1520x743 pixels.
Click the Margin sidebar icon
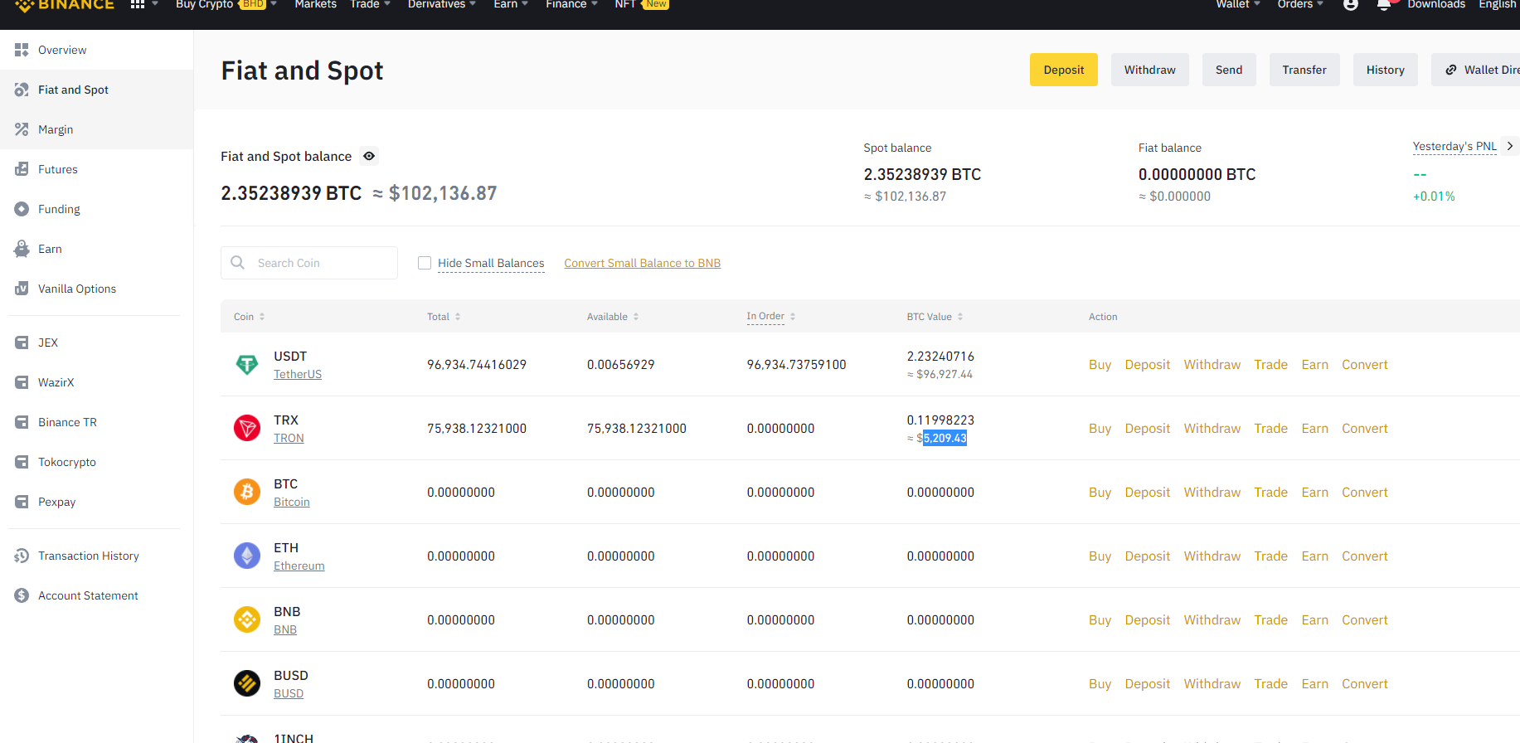(x=22, y=129)
